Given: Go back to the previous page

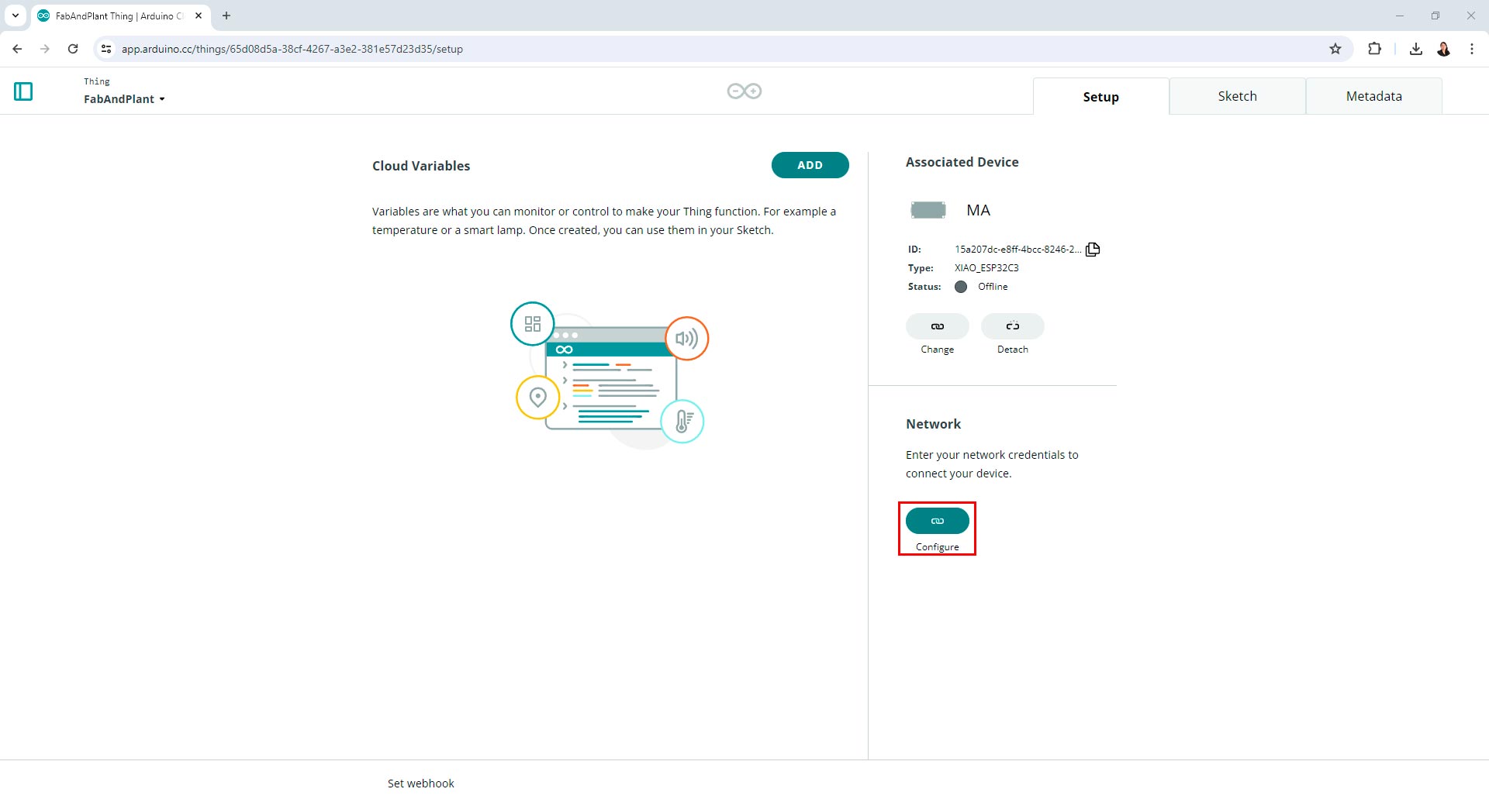Looking at the screenshot, I should click(x=17, y=49).
